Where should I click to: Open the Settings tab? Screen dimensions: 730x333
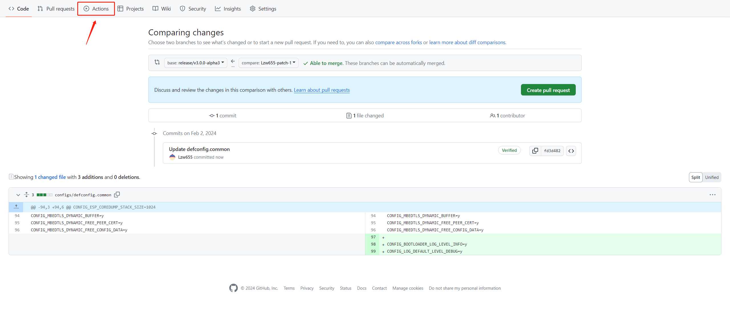tap(263, 9)
